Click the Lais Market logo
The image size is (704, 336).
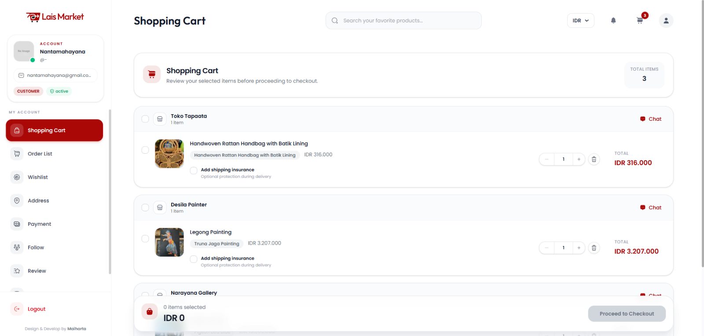(x=55, y=17)
